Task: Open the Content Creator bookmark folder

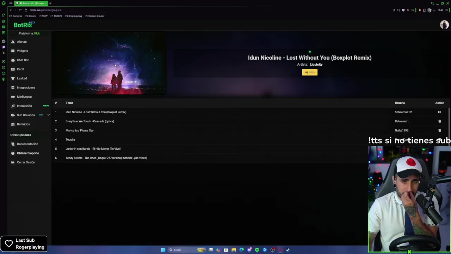Action: [x=94, y=16]
